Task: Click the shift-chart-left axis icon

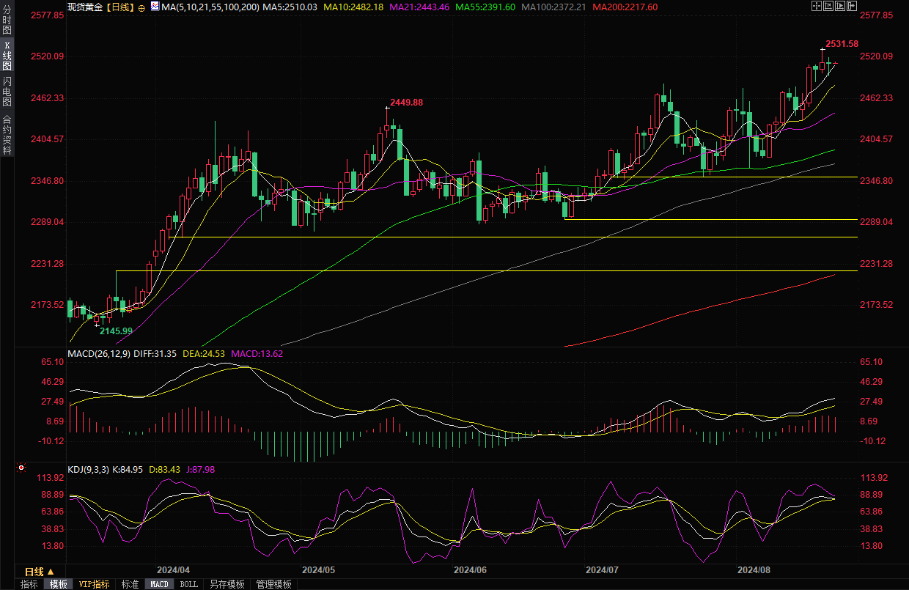Action: (829, 6)
